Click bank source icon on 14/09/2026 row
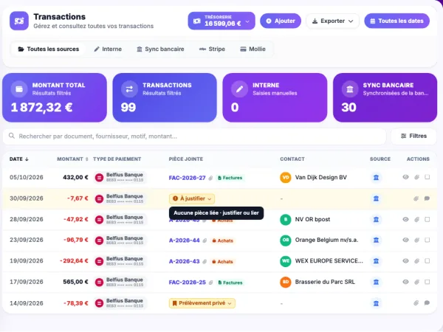The height and width of the screenshot is (332, 443). pyautogui.click(x=376, y=303)
